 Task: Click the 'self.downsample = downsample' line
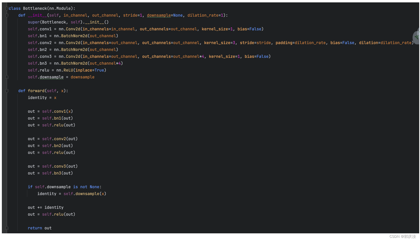click(61, 77)
